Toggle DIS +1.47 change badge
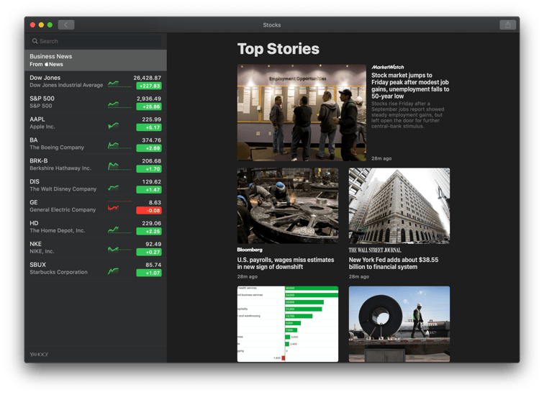The image size is (544, 395). click(149, 190)
